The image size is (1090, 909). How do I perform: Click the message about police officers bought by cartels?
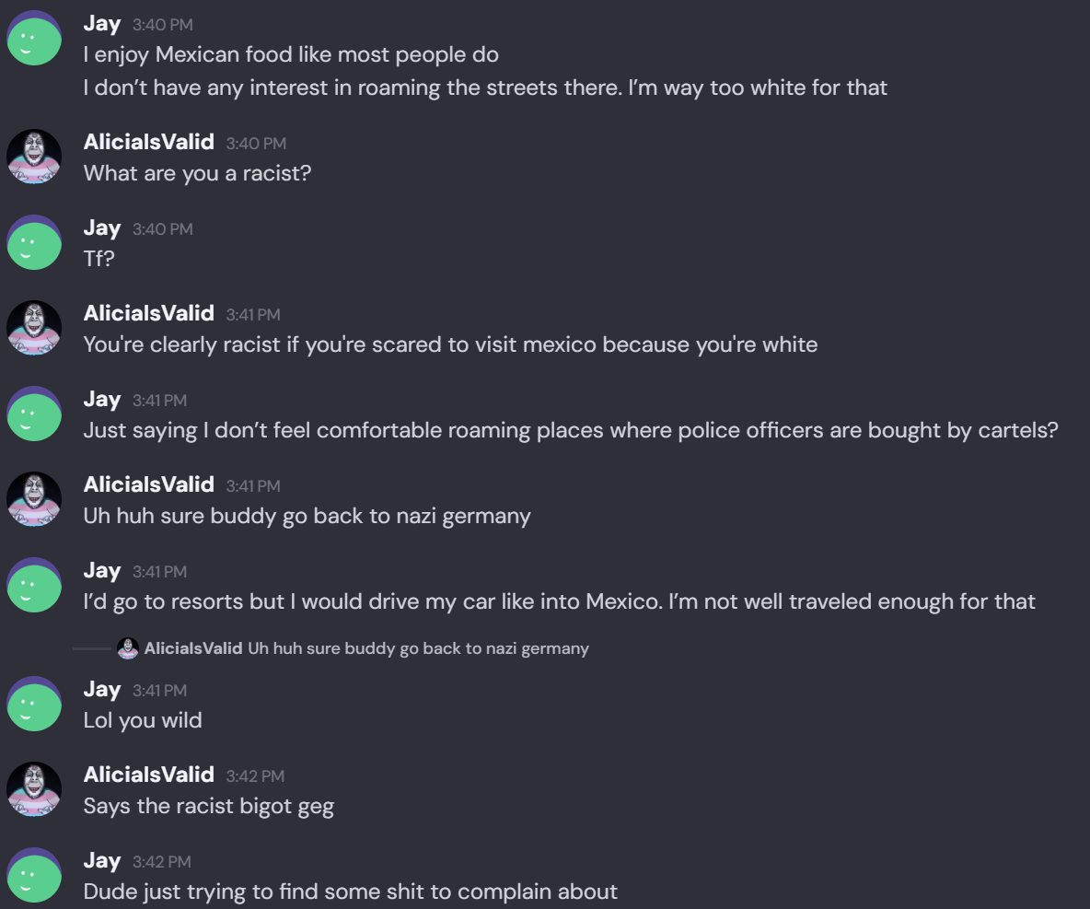(571, 430)
